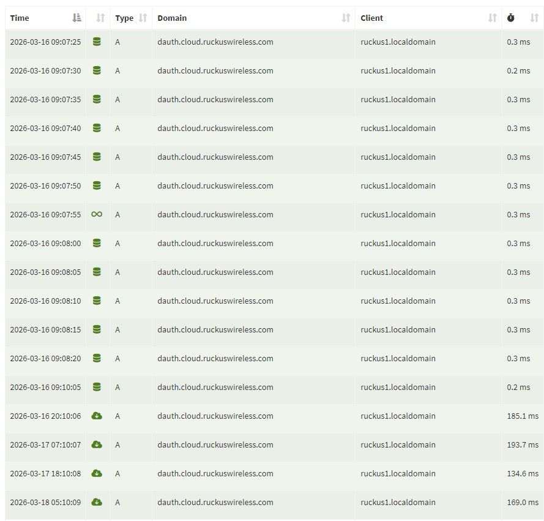Sort the table by Time column
Viewport: 544px width, 521px height.
pos(76,18)
